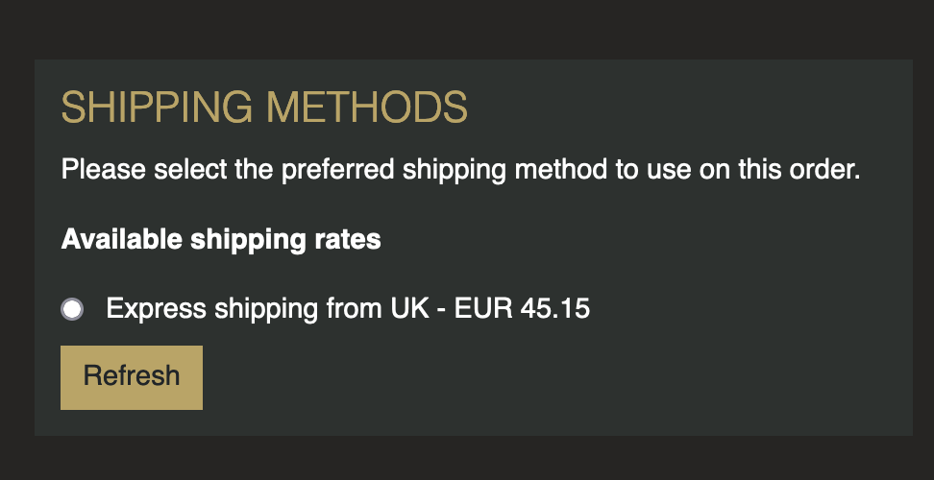Screen dimensions: 934x480
Task: Pick the only available shipping method
Action: coord(72,309)
